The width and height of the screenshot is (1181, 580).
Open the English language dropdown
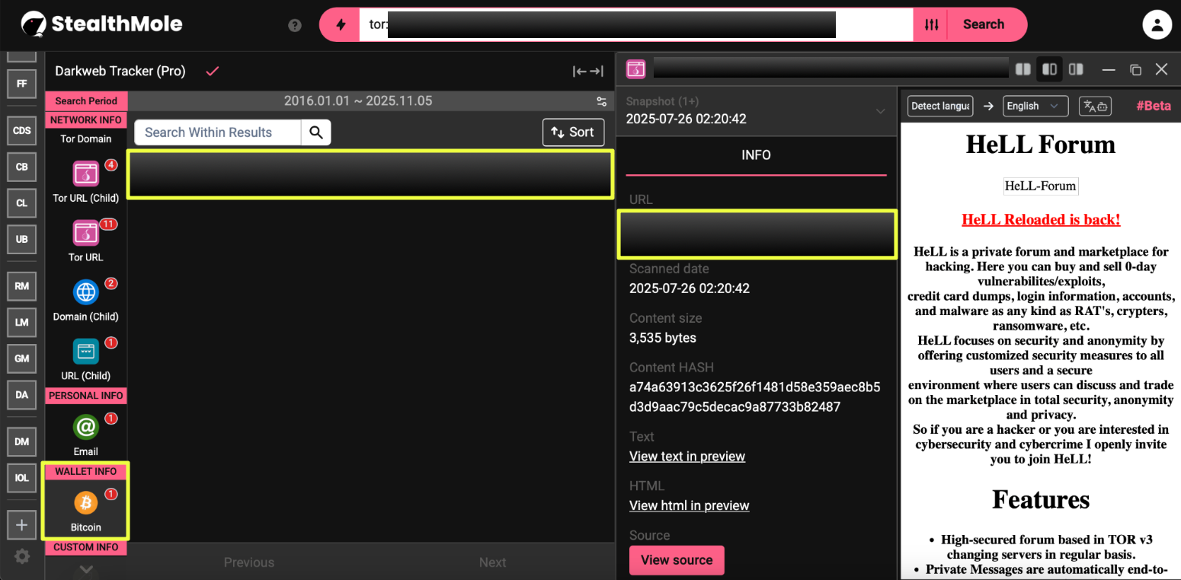click(1033, 106)
